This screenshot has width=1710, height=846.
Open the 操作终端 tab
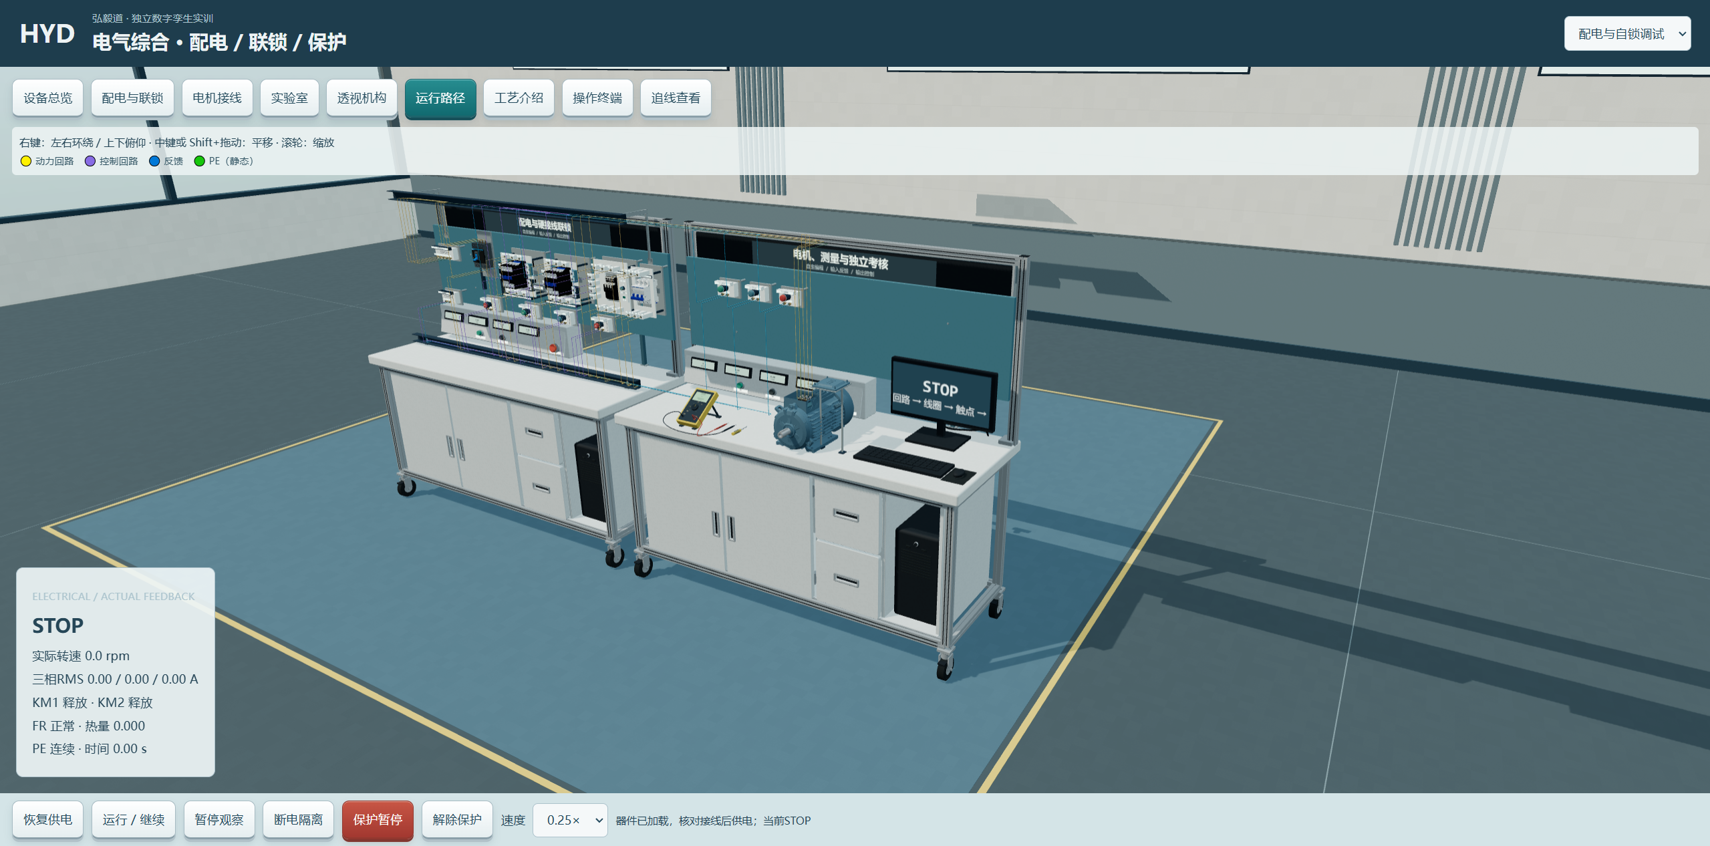coord(597,98)
